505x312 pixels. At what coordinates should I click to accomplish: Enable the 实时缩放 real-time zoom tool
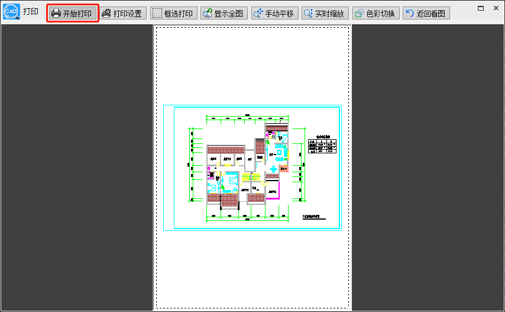[325, 13]
